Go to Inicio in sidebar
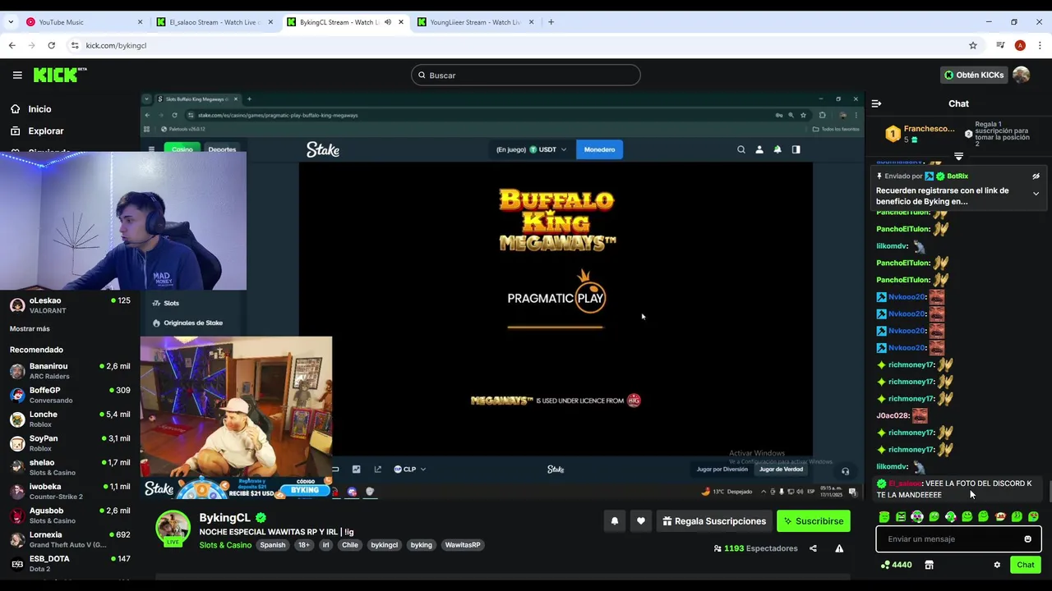Screen dimensions: 1052x591 point(39,109)
